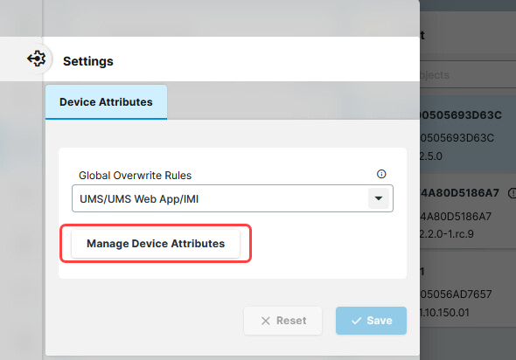Open info icon beside Global Overwrite Rules
The width and height of the screenshot is (516, 360).
click(381, 174)
